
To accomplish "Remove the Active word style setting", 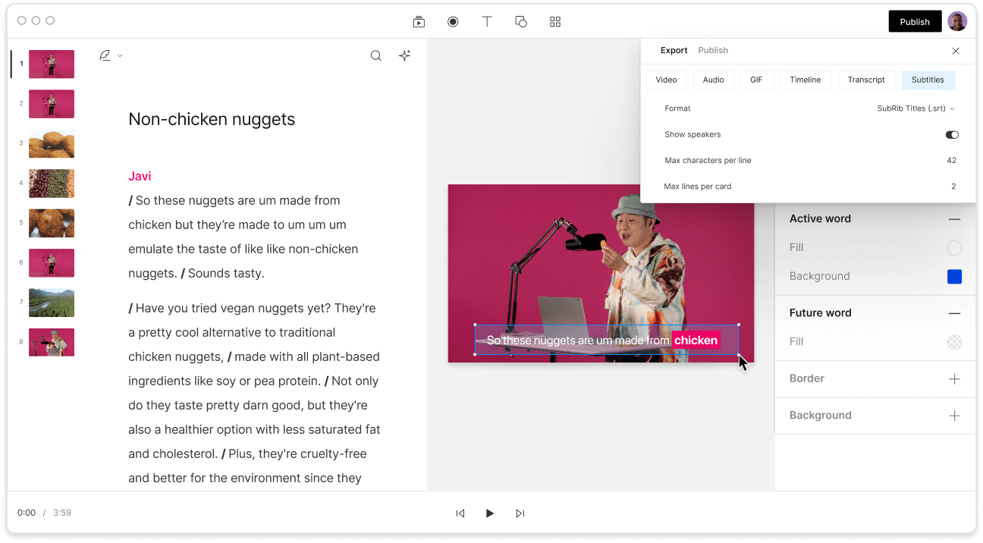I will click(954, 218).
